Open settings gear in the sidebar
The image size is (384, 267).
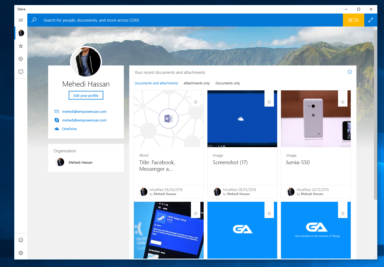21,253
